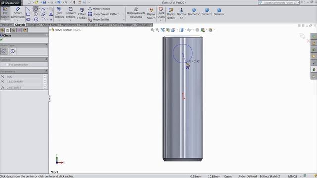Image resolution: width=317 pixels, height=178 pixels.
Task: Click Trim Entities tool
Action: 59,13
